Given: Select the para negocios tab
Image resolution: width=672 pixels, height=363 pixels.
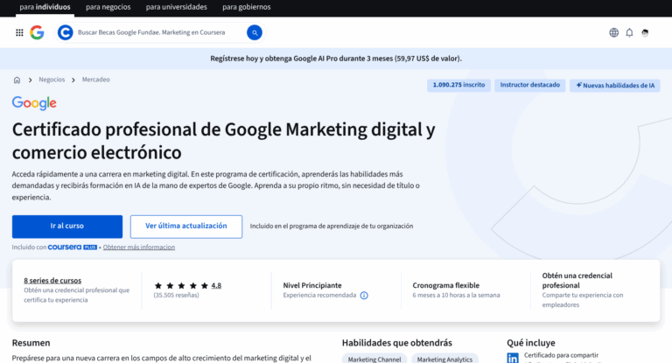Looking at the screenshot, I should tap(108, 7).
